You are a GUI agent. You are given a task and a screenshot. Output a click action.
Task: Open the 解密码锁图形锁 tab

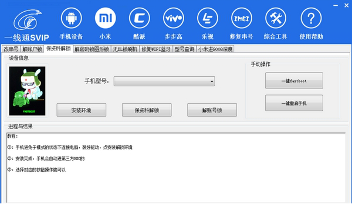click(92, 49)
